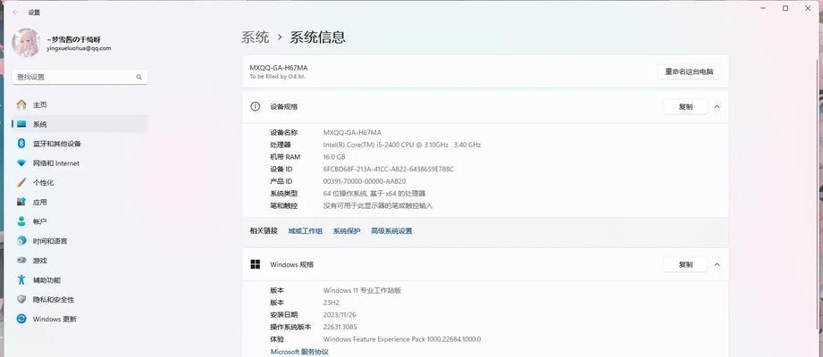Screen dimensions: 823x357
Task: Open the 高级系统设置 link
Action: [x=391, y=231]
